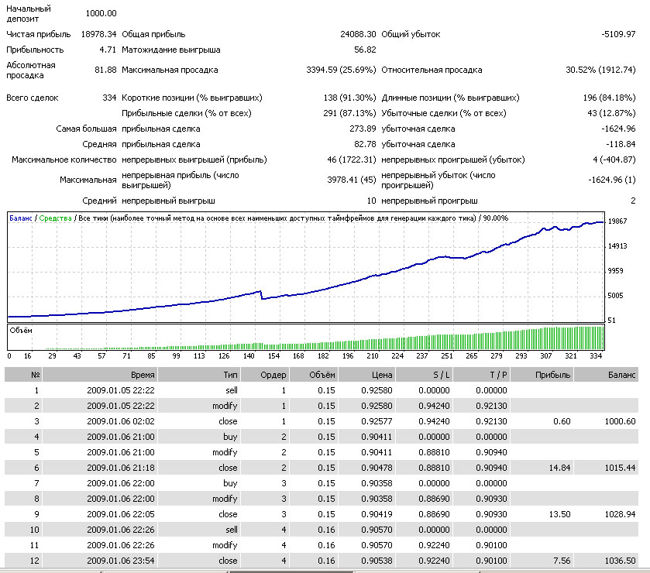This screenshot has width=650, height=573.
Task: Click the 'Объём' column header
Action: coord(313,375)
